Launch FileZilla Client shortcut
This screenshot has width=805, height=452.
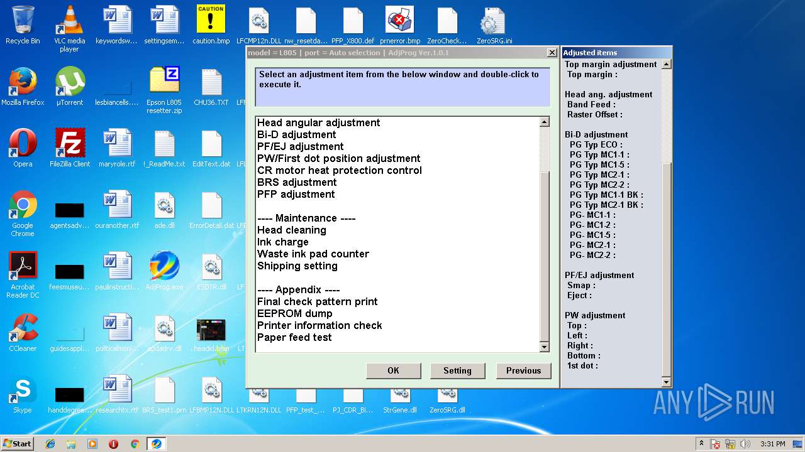click(70, 148)
